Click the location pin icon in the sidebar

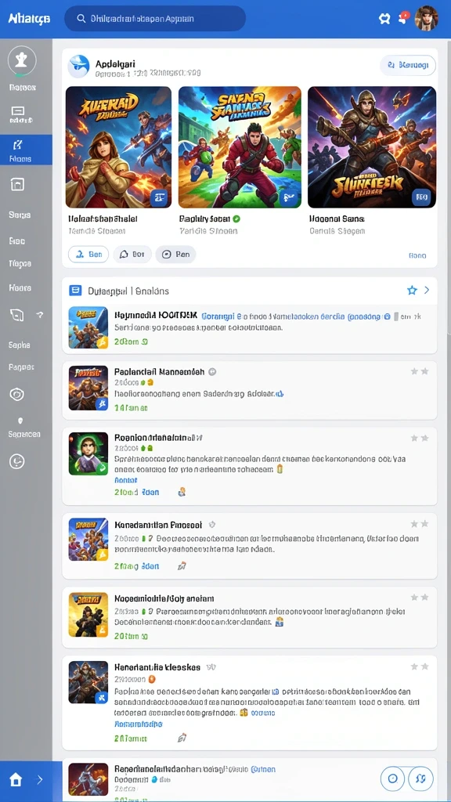click(x=20, y=421)
